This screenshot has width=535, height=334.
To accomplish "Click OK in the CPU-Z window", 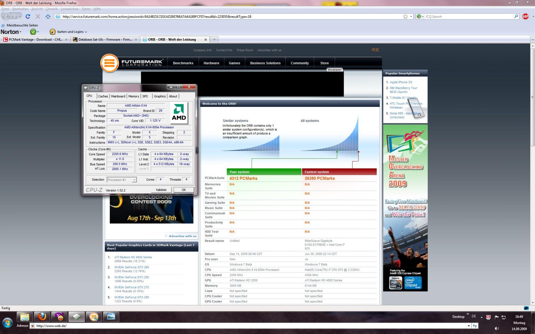I will coord(184,190).
